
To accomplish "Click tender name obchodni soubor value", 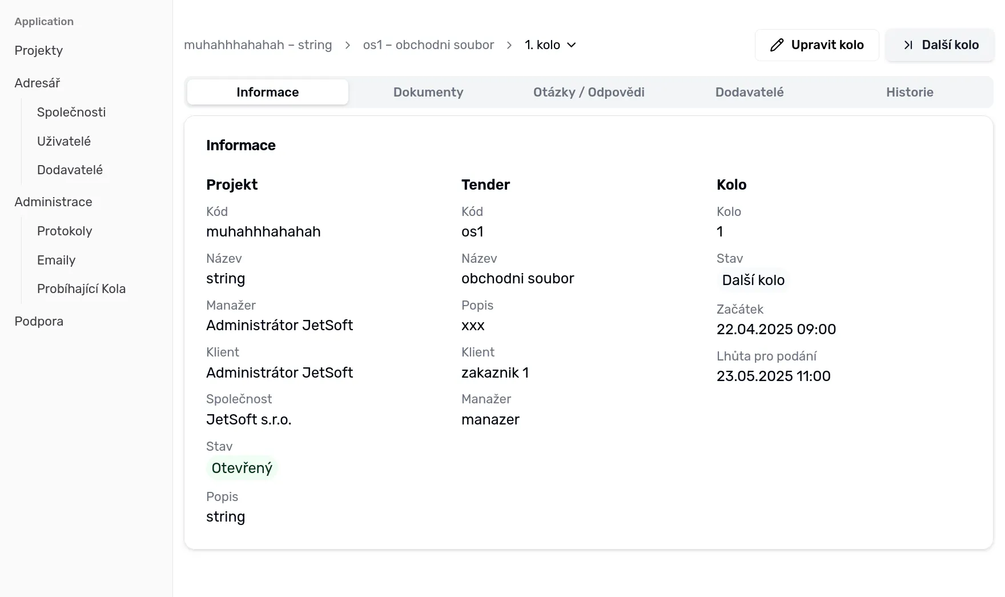I will (518, 278).
